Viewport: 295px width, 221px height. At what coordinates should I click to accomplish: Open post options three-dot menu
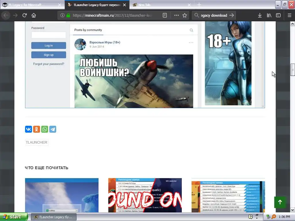tap(191, 43)
